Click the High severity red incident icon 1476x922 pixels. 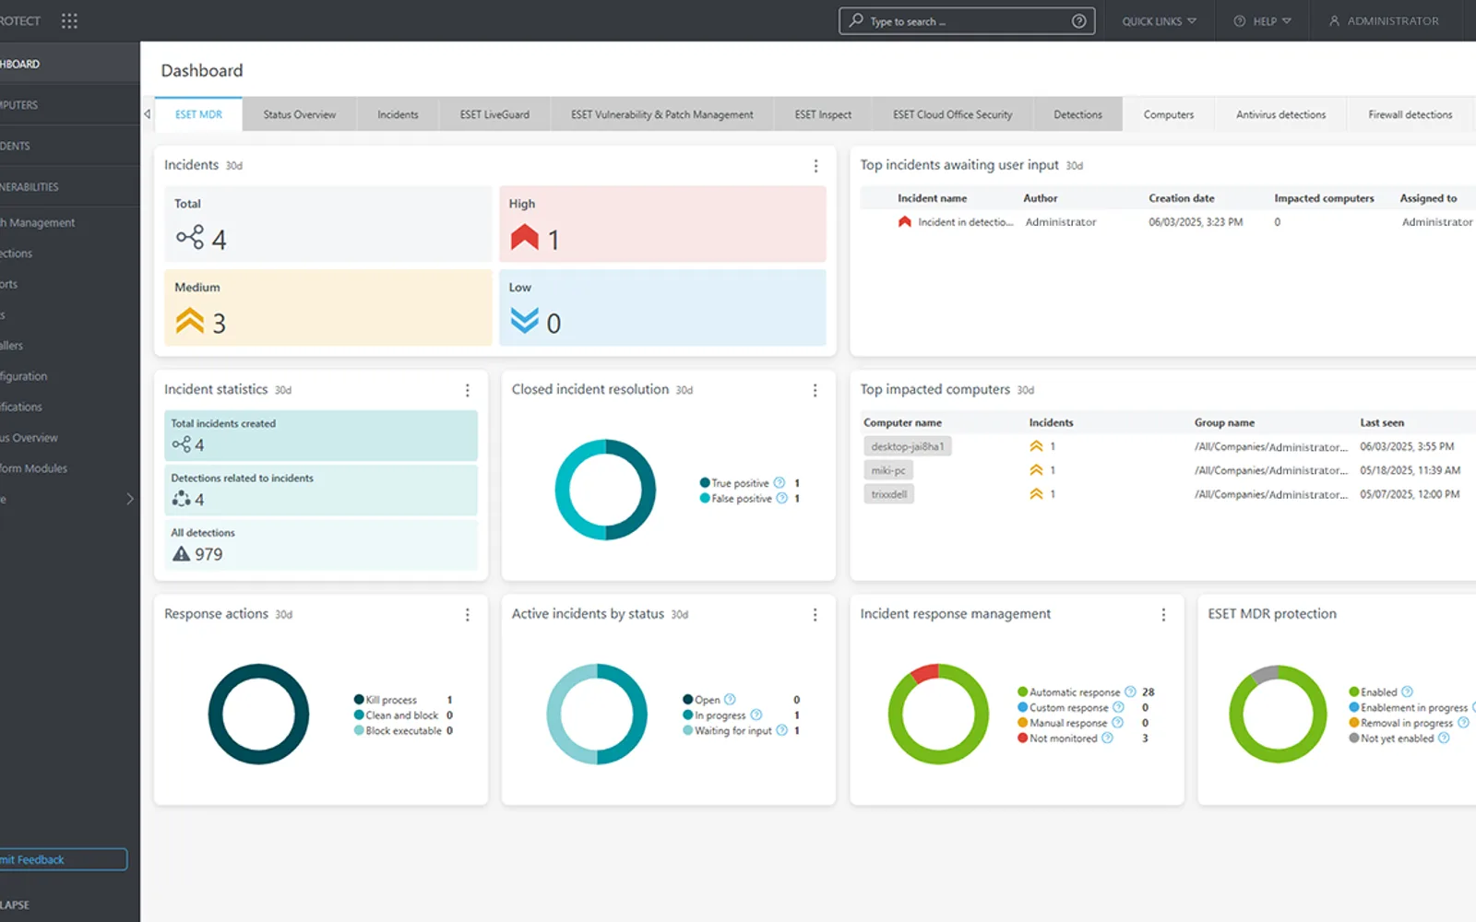click(x=524, y=238)
